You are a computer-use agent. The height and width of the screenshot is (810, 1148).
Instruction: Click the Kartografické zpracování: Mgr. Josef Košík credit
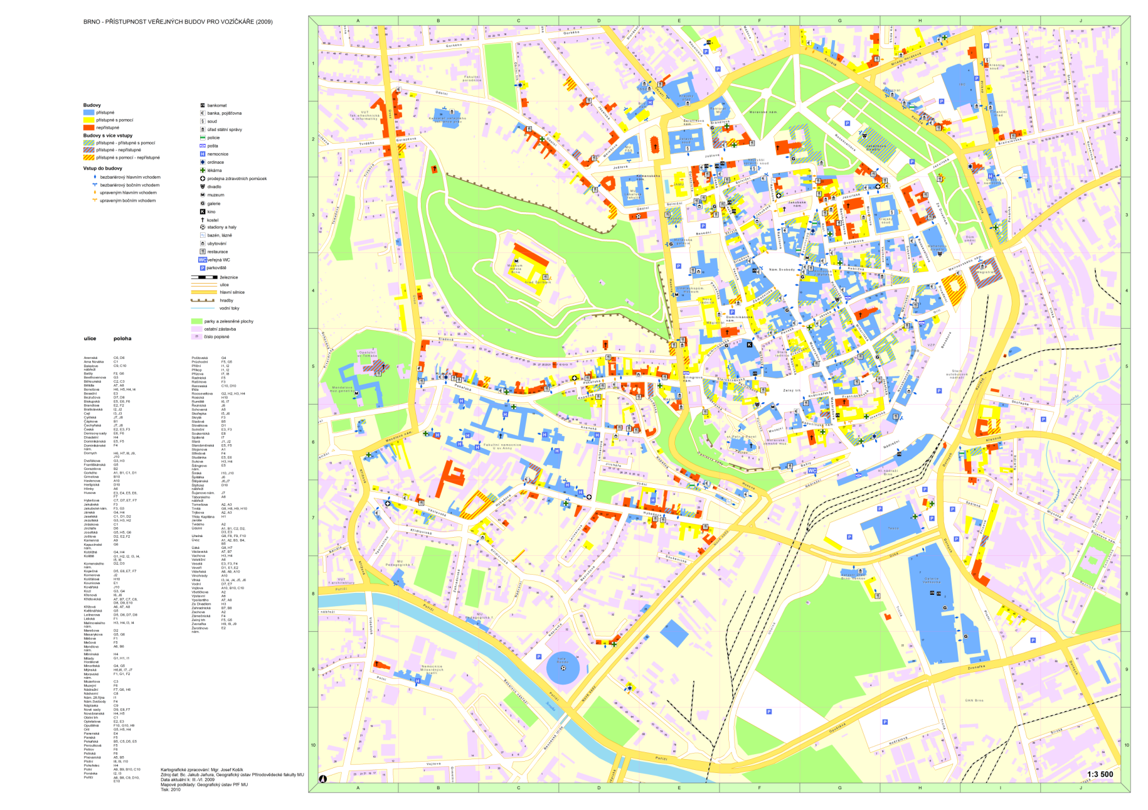click(202, 770)
